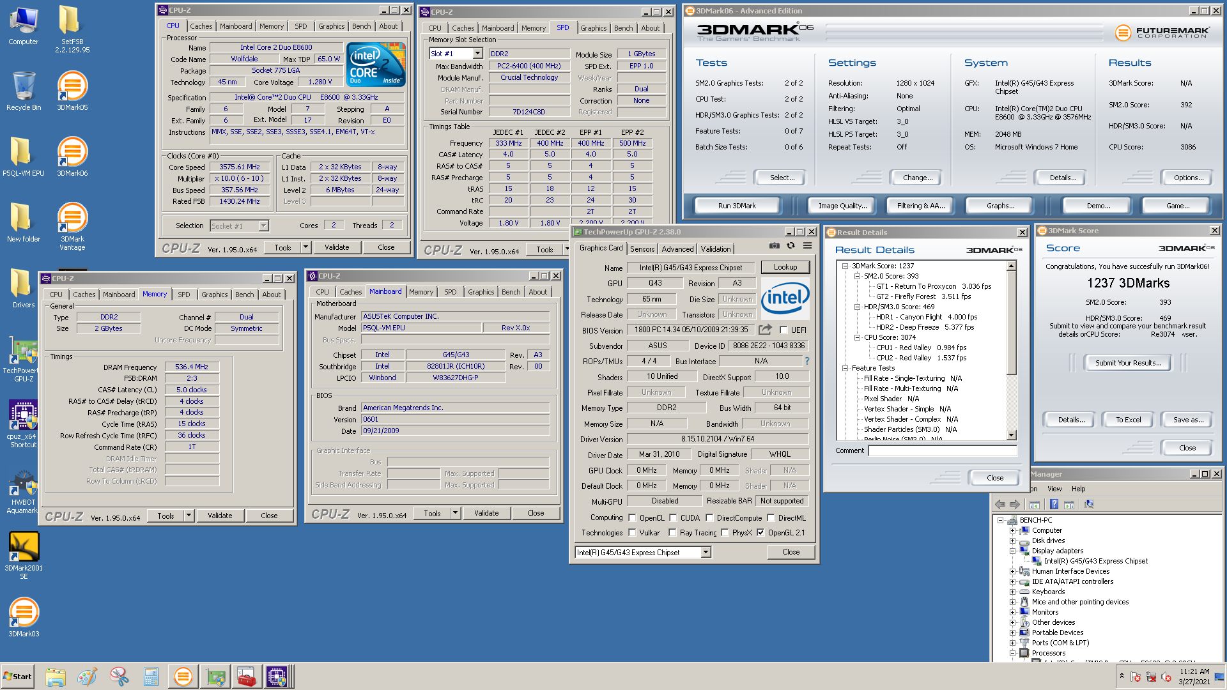Open Tools dropdown arrow in CPU-Z Memory window
The height and width of the screenshot is (690, 1227).
coord(189,516)
